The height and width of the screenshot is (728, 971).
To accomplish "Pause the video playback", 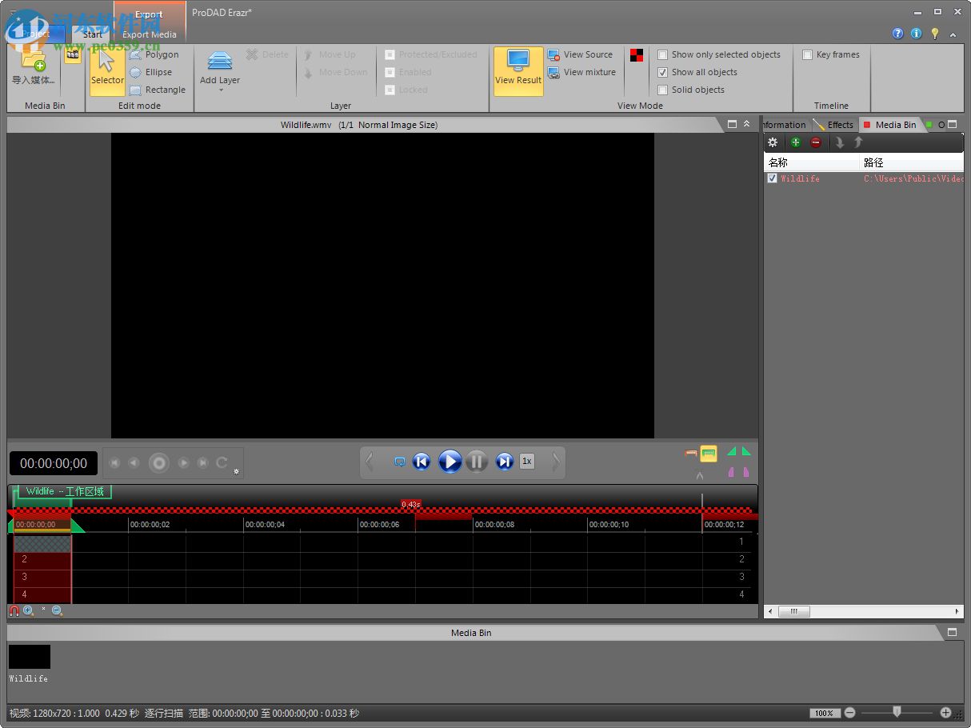I will (477, 462).
